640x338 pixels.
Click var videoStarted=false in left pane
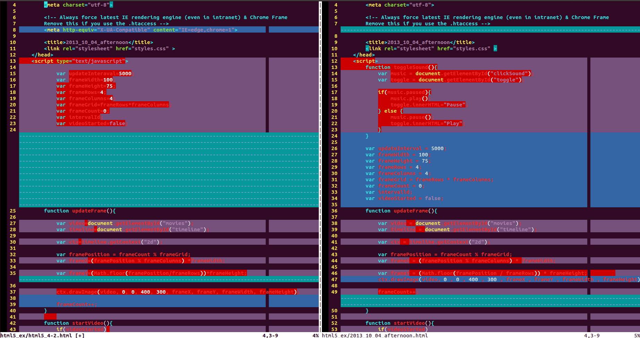pos(92,123)
